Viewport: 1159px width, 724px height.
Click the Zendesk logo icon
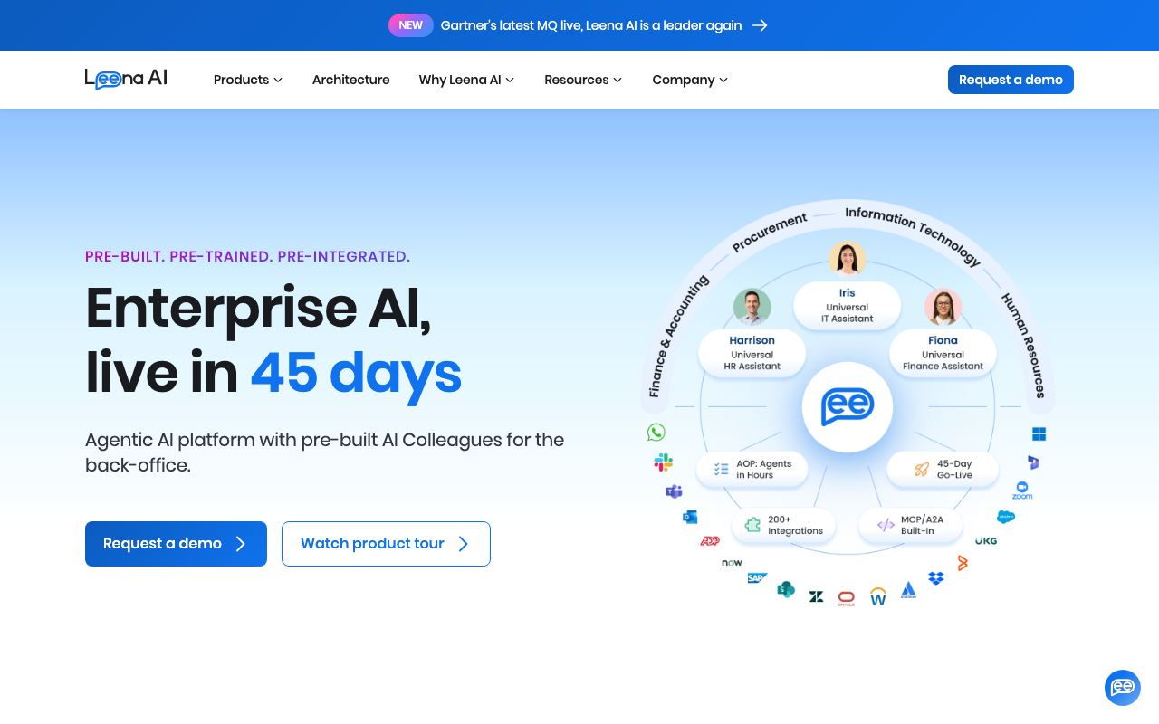pyautogui.click(x=816, y=596)
